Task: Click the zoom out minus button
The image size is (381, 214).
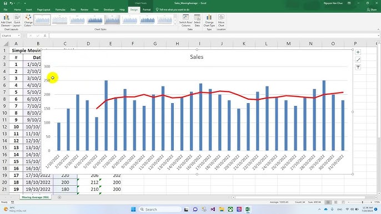Action: point(349,202)
